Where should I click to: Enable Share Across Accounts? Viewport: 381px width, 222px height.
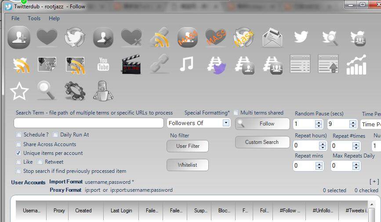[x=18, y=144]
